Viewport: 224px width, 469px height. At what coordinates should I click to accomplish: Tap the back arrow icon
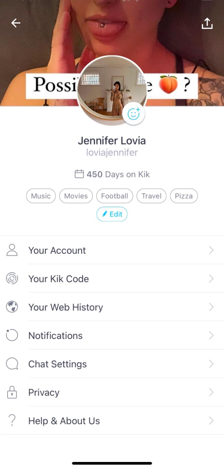[x=16, y=23]
